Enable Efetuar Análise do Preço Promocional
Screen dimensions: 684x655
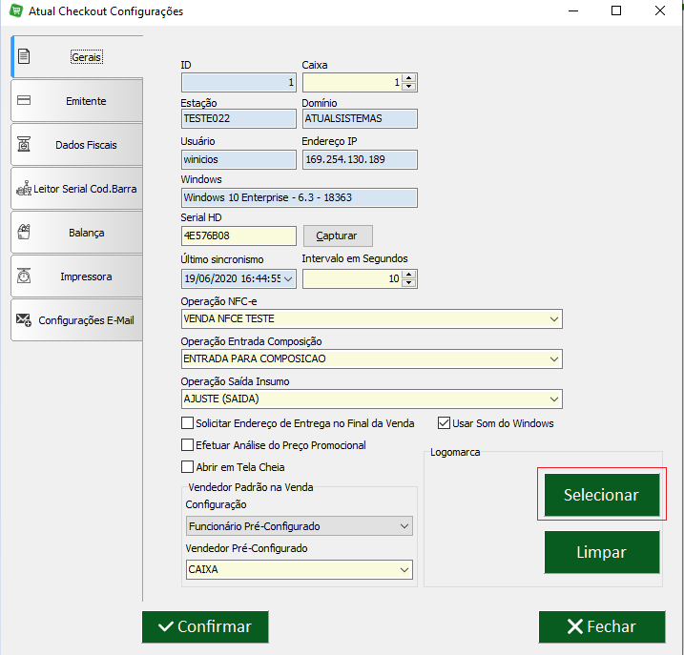(187, 445)
